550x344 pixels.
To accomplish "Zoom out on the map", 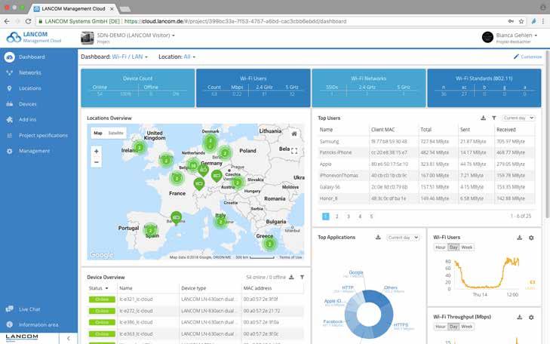I will coord(96,162).
